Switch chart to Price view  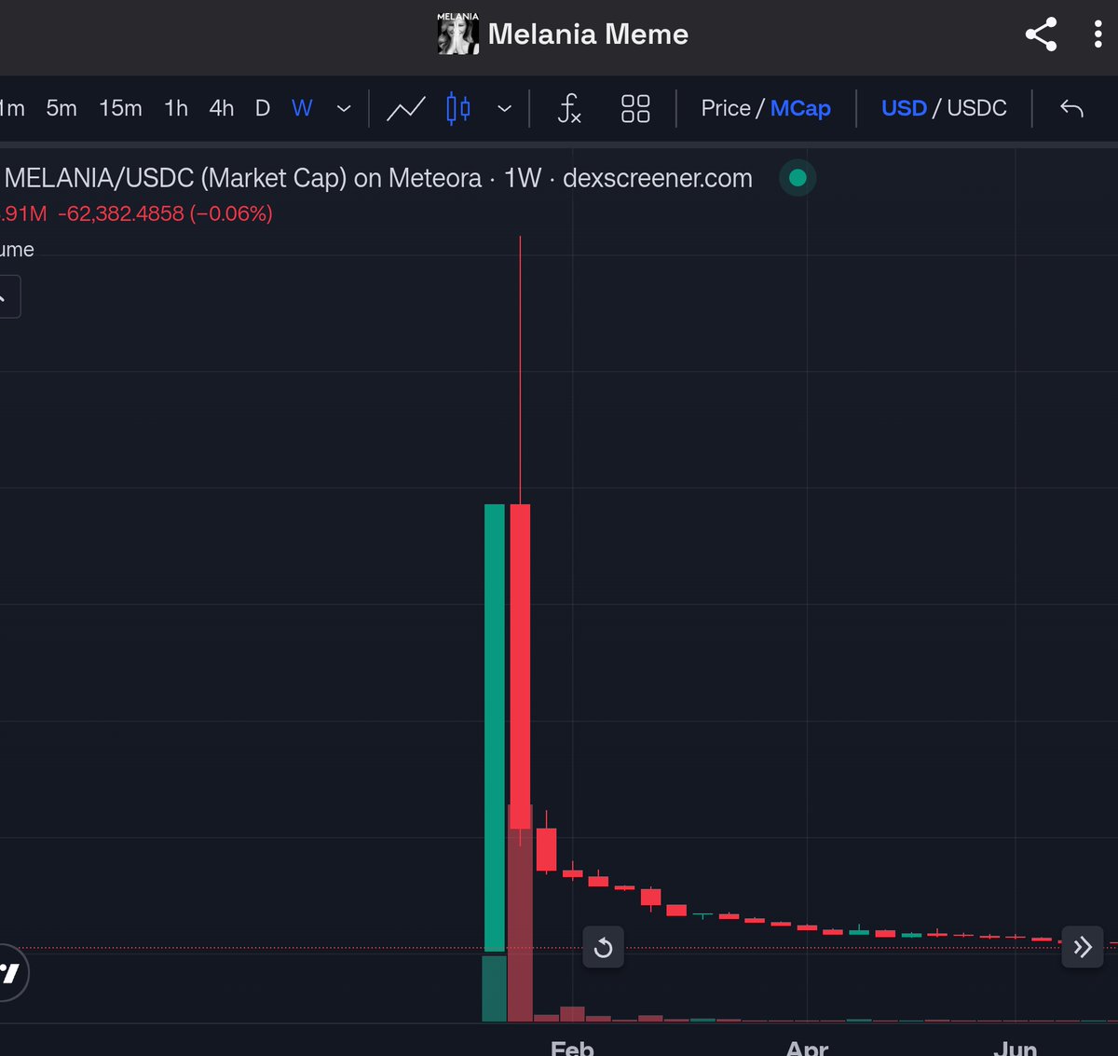coord(726,108)
